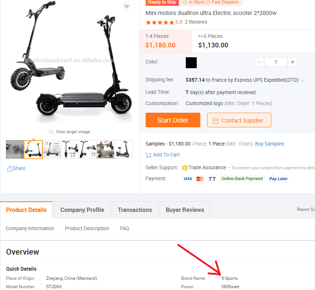The height and width of the screenshot is (290, 315).
Task: Open the Company Profile tab
Action: (x=82, y=210)
